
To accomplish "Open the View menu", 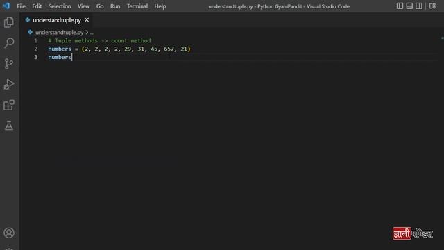I will pyautogui.click(x=83, y=6).
